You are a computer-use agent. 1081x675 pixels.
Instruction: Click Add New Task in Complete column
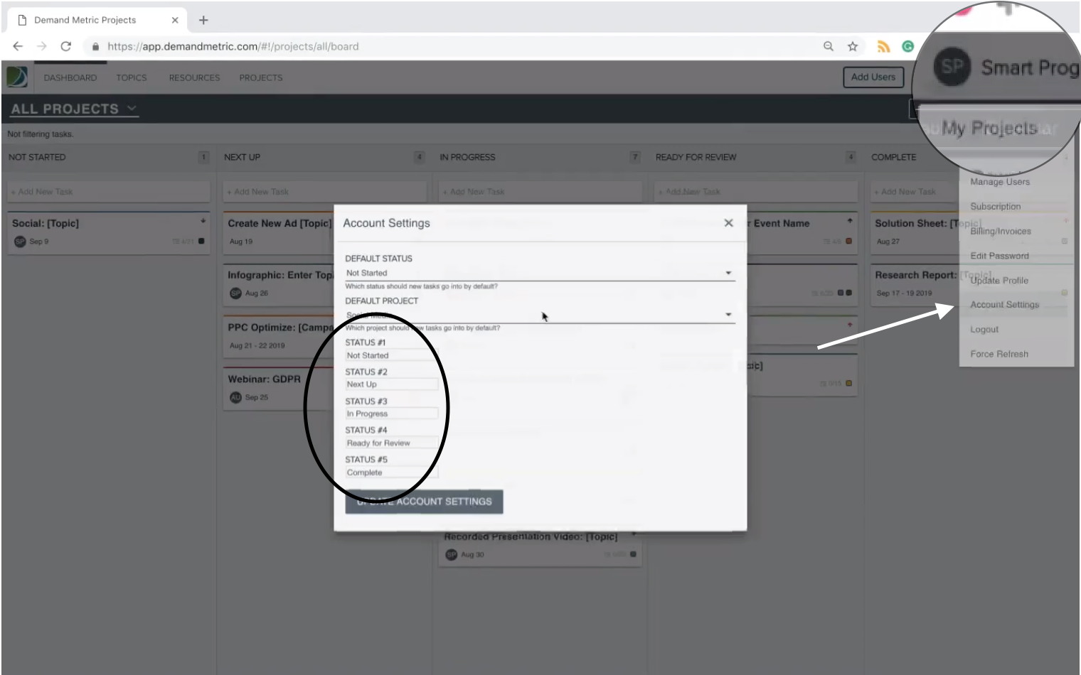point(915,192)
